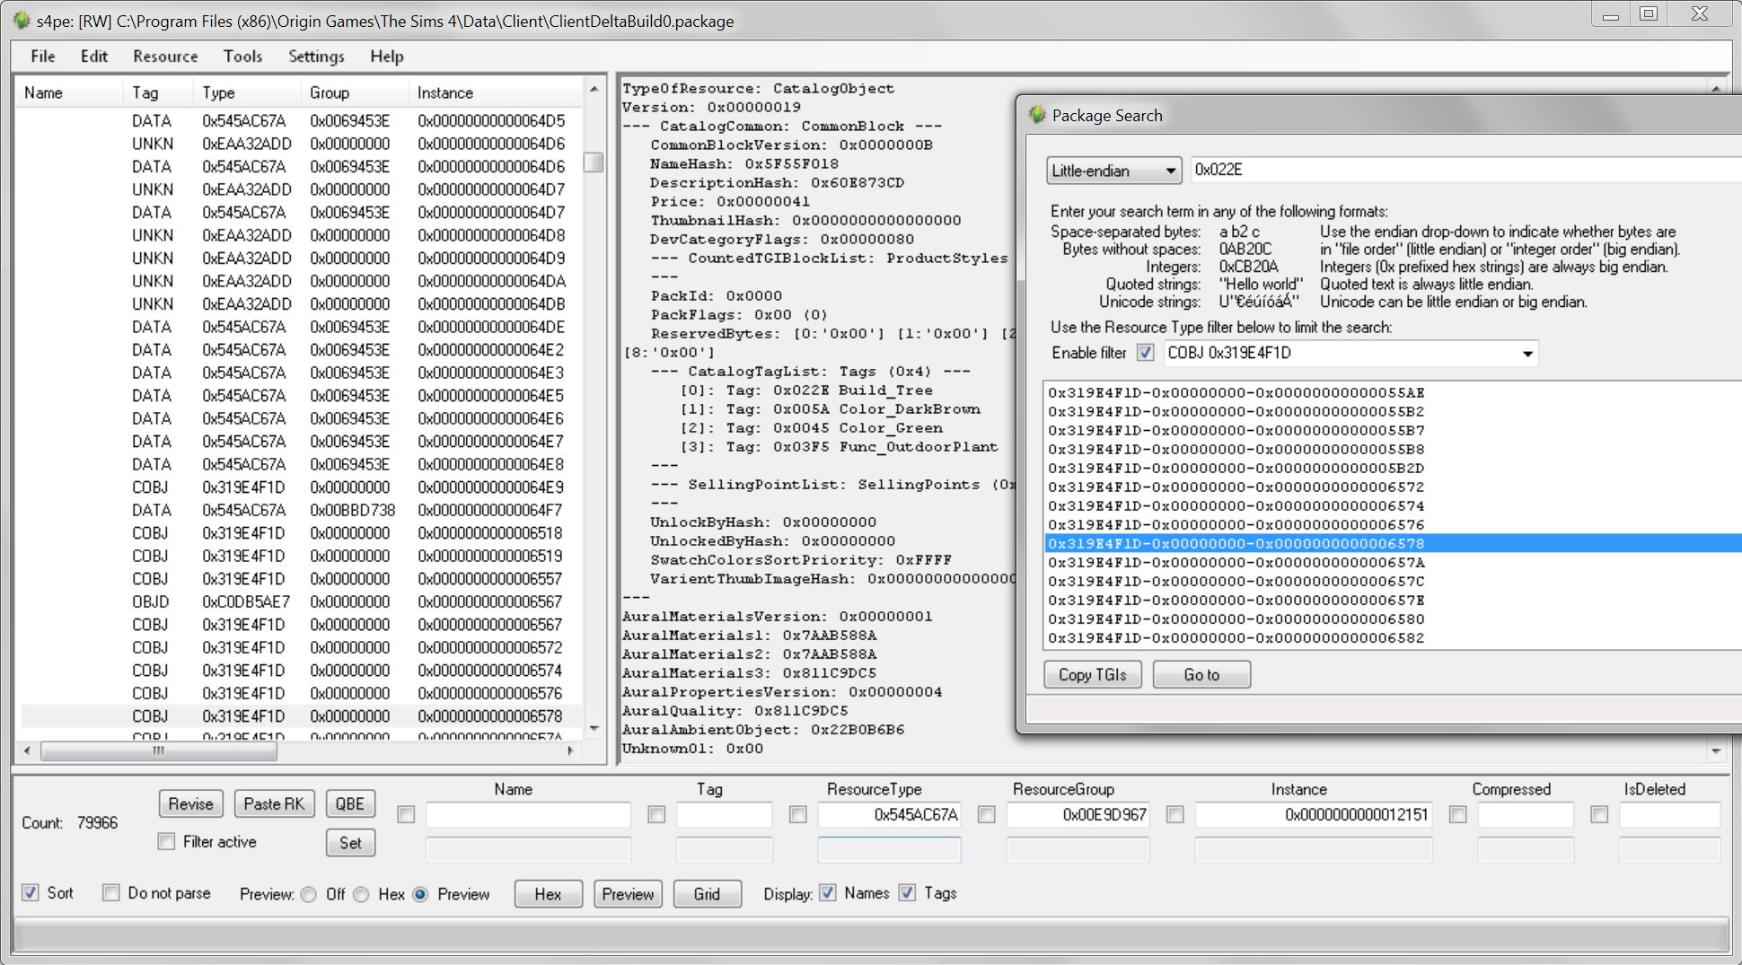Toggle the Do not parse checkbox

tap(111, 892)
